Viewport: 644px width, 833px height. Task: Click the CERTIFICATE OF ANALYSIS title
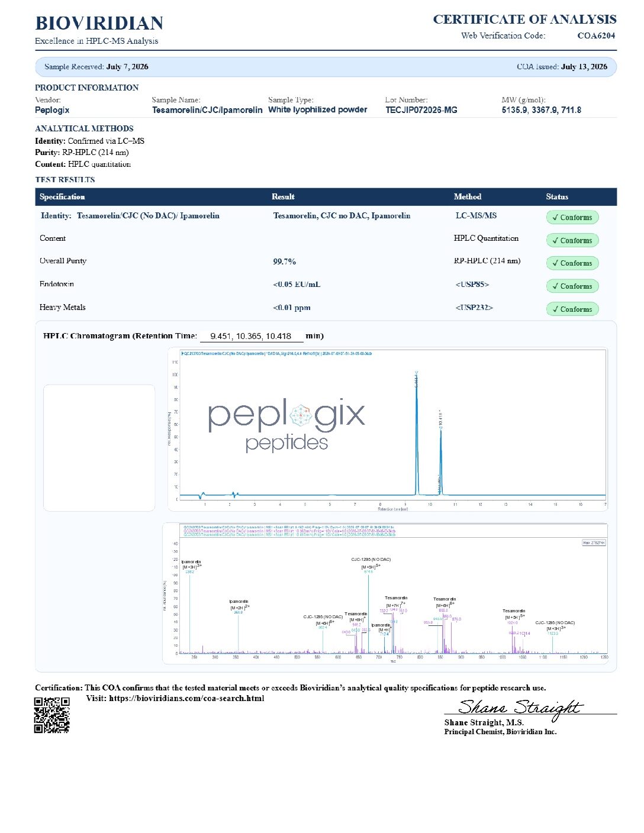524,20
